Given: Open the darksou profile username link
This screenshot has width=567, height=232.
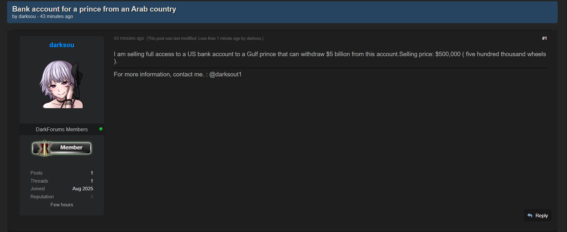Looking at the screenshot, I should point(62,45).
